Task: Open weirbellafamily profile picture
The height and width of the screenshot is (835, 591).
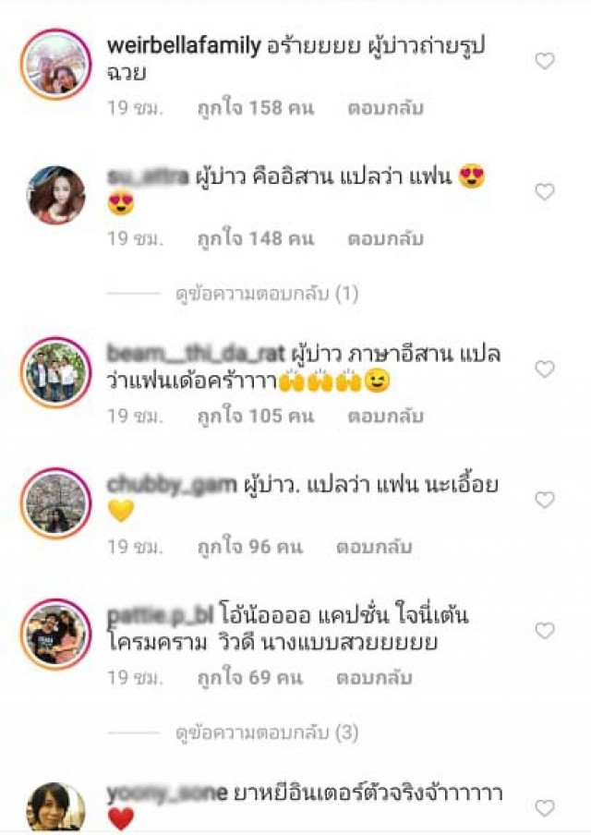Action: (x=56, y=65)
